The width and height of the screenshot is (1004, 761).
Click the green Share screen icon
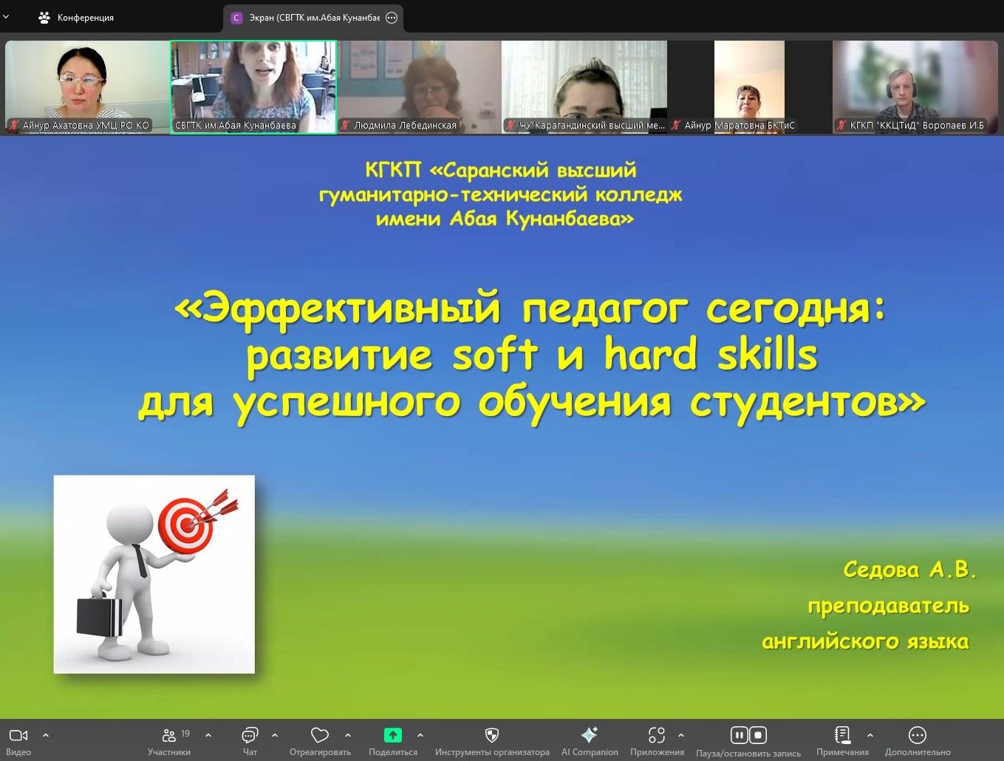click(393, 735)
